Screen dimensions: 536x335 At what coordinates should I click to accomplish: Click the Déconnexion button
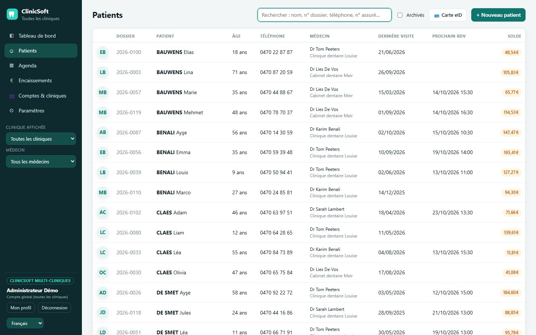(54, 308)
